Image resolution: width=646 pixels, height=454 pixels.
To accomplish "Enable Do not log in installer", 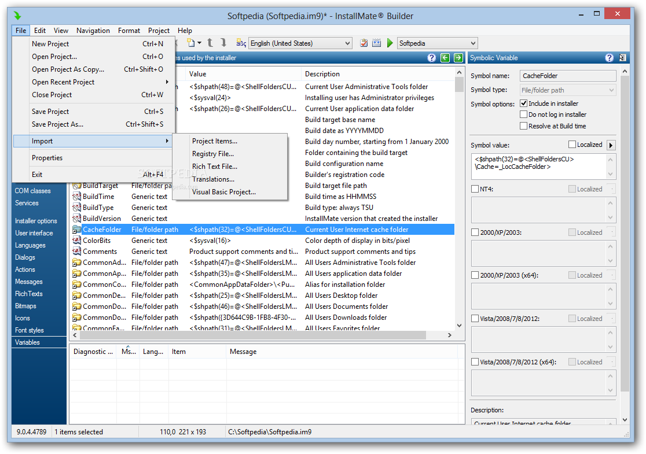I will coord(524,115).
